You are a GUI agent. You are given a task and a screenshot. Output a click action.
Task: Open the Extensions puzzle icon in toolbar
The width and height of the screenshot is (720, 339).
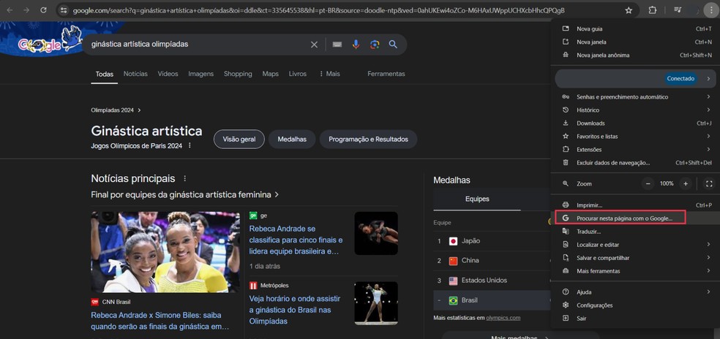[x=652, y=10]
